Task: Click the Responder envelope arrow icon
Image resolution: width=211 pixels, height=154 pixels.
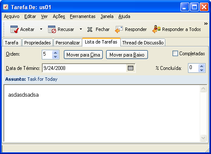Action: point(119,29)
